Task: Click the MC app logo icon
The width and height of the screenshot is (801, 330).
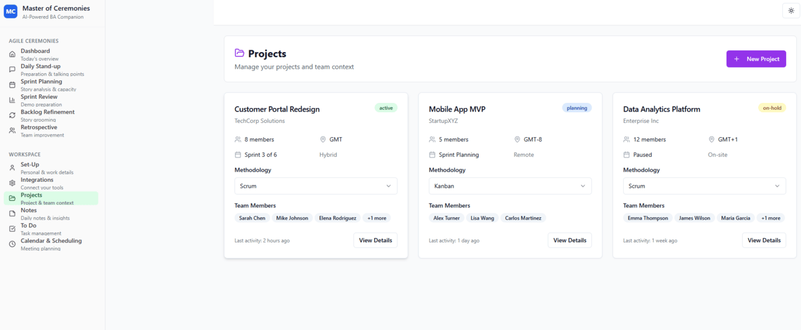Action: [x=11, y=12]
